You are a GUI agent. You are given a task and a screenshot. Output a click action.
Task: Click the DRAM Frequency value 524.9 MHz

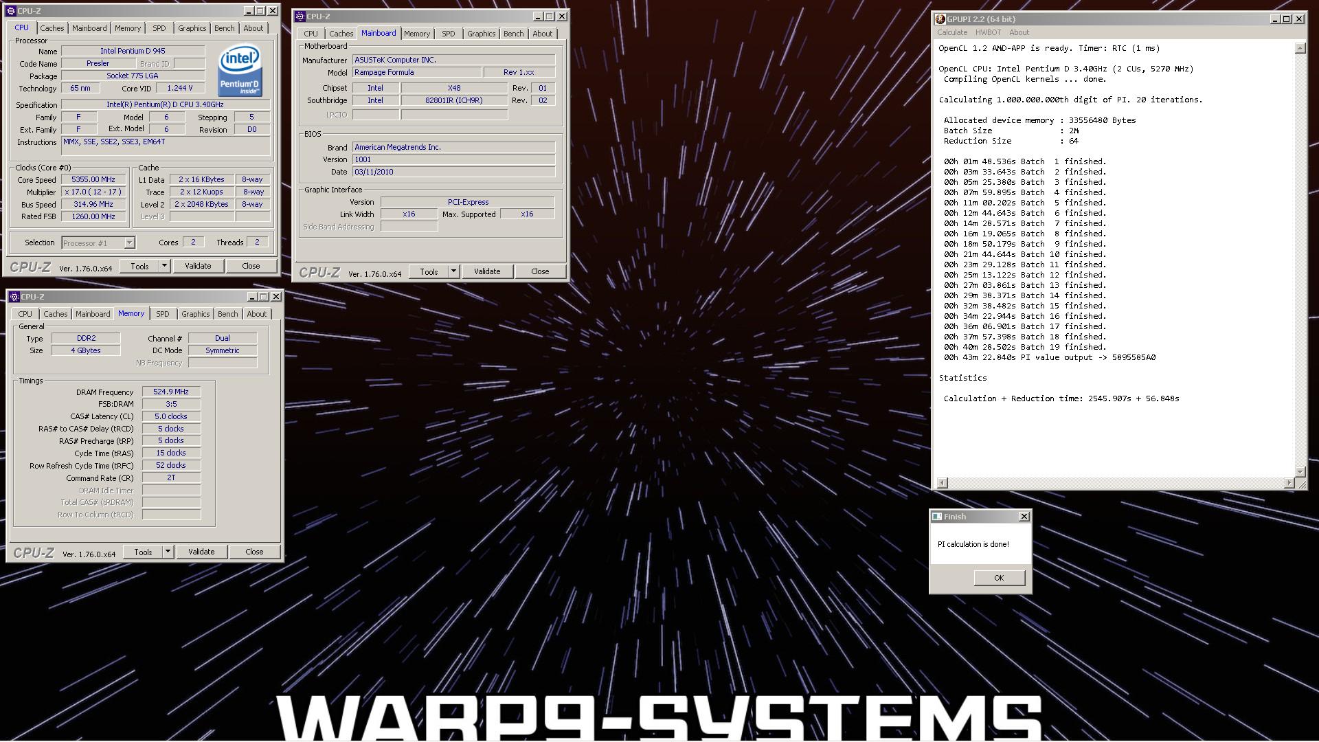pyautogui.click(x=171, y=392)
